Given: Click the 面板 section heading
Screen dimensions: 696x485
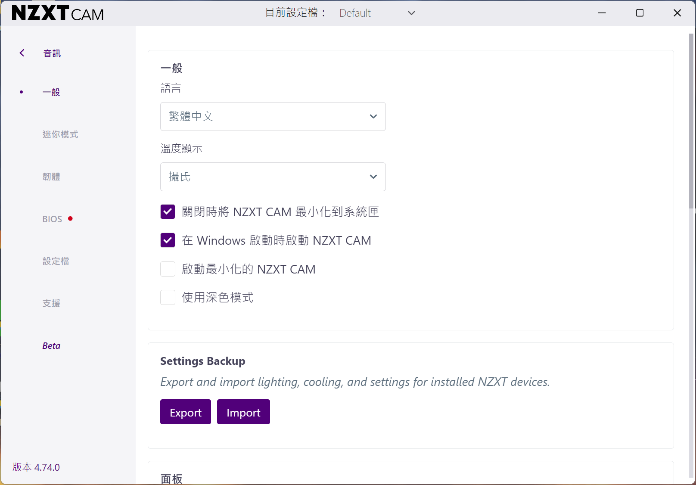Looking at the screenshot, I should (x=171, y=479).
